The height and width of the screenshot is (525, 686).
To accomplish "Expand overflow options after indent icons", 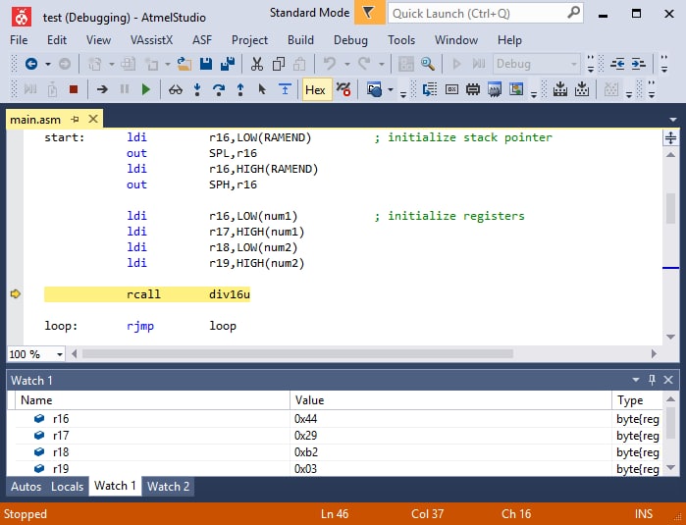I will pyautogui.click(x=664, y=65).
